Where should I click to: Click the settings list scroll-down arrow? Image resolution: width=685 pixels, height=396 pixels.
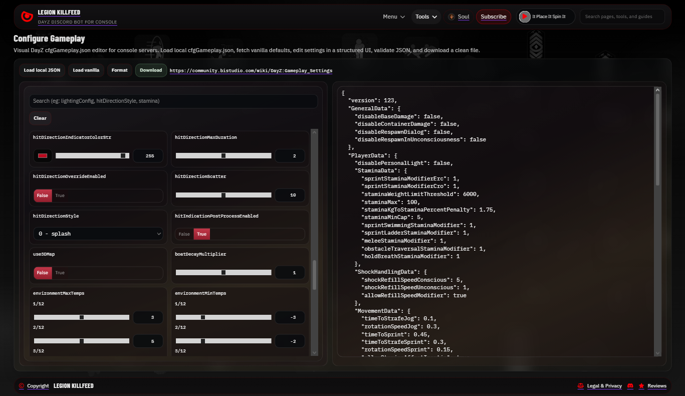click(x=315, y=352)
